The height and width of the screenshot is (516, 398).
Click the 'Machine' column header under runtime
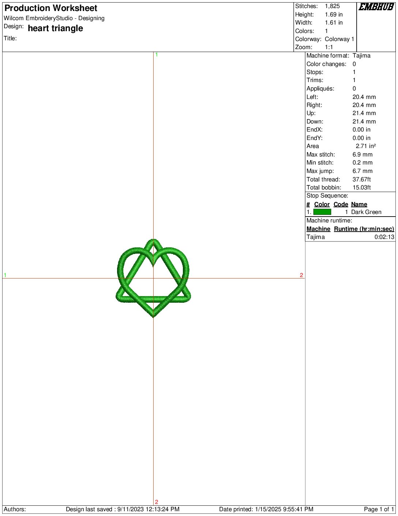tap(318, 229)
